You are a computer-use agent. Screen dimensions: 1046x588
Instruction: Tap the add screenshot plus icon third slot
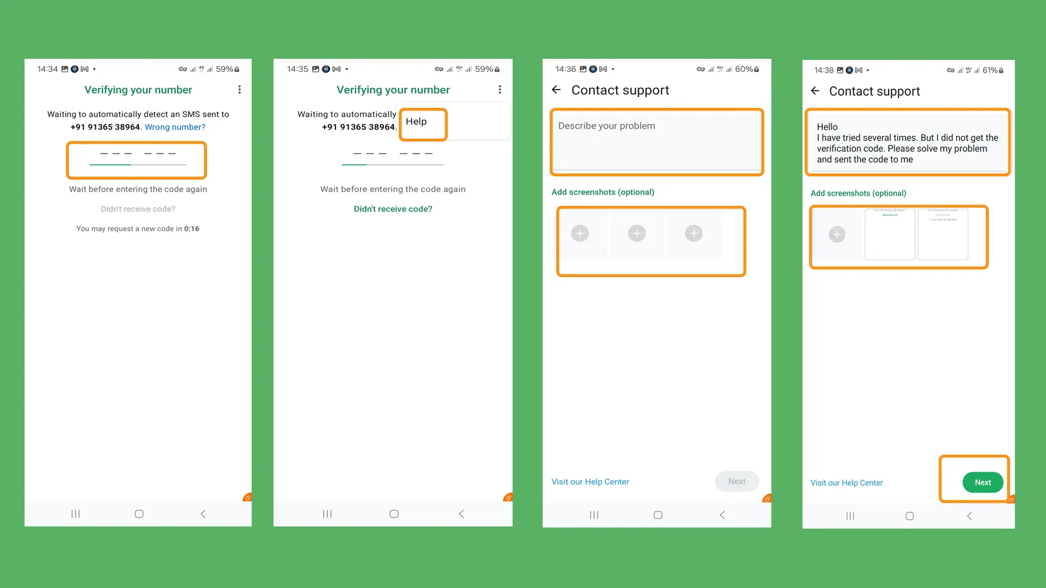tap(694, 232)
